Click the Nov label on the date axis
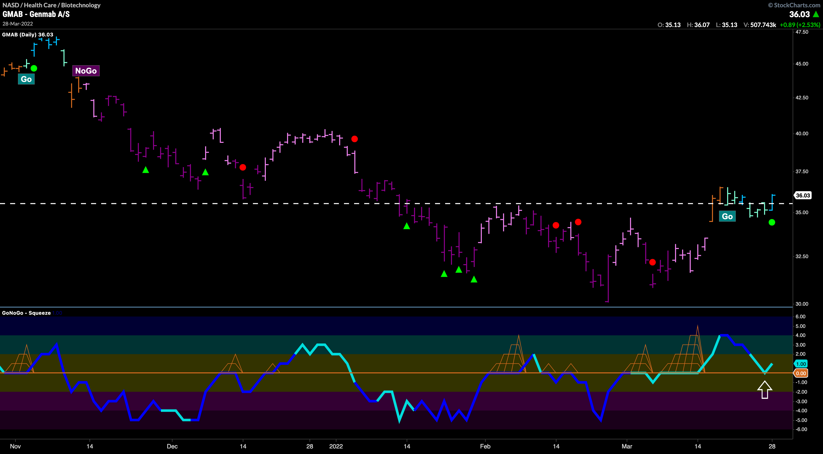This screenshot has height=454, width=823. [x=15, y=446]
